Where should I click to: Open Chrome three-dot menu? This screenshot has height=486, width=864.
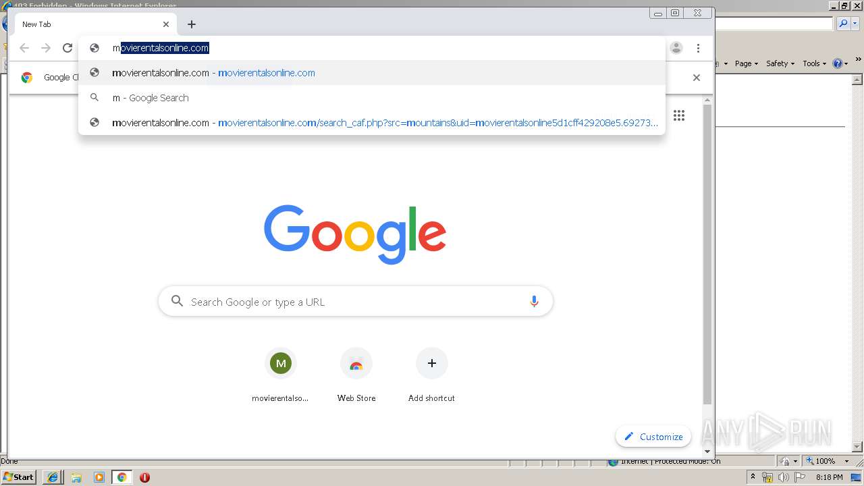click(698, 48)
